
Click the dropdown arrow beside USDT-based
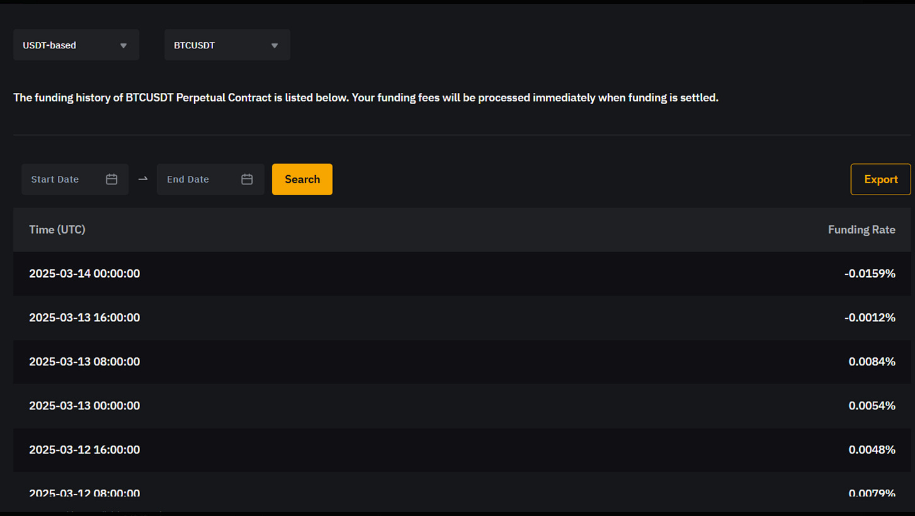click(123, 45)
